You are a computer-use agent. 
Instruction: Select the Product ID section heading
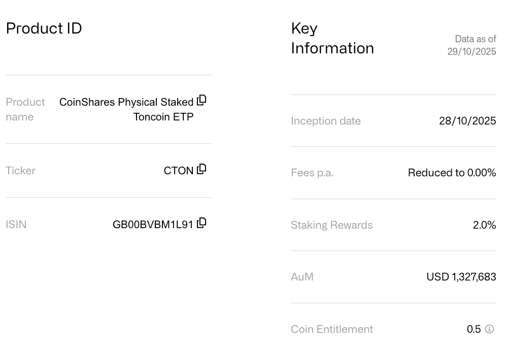44,29
